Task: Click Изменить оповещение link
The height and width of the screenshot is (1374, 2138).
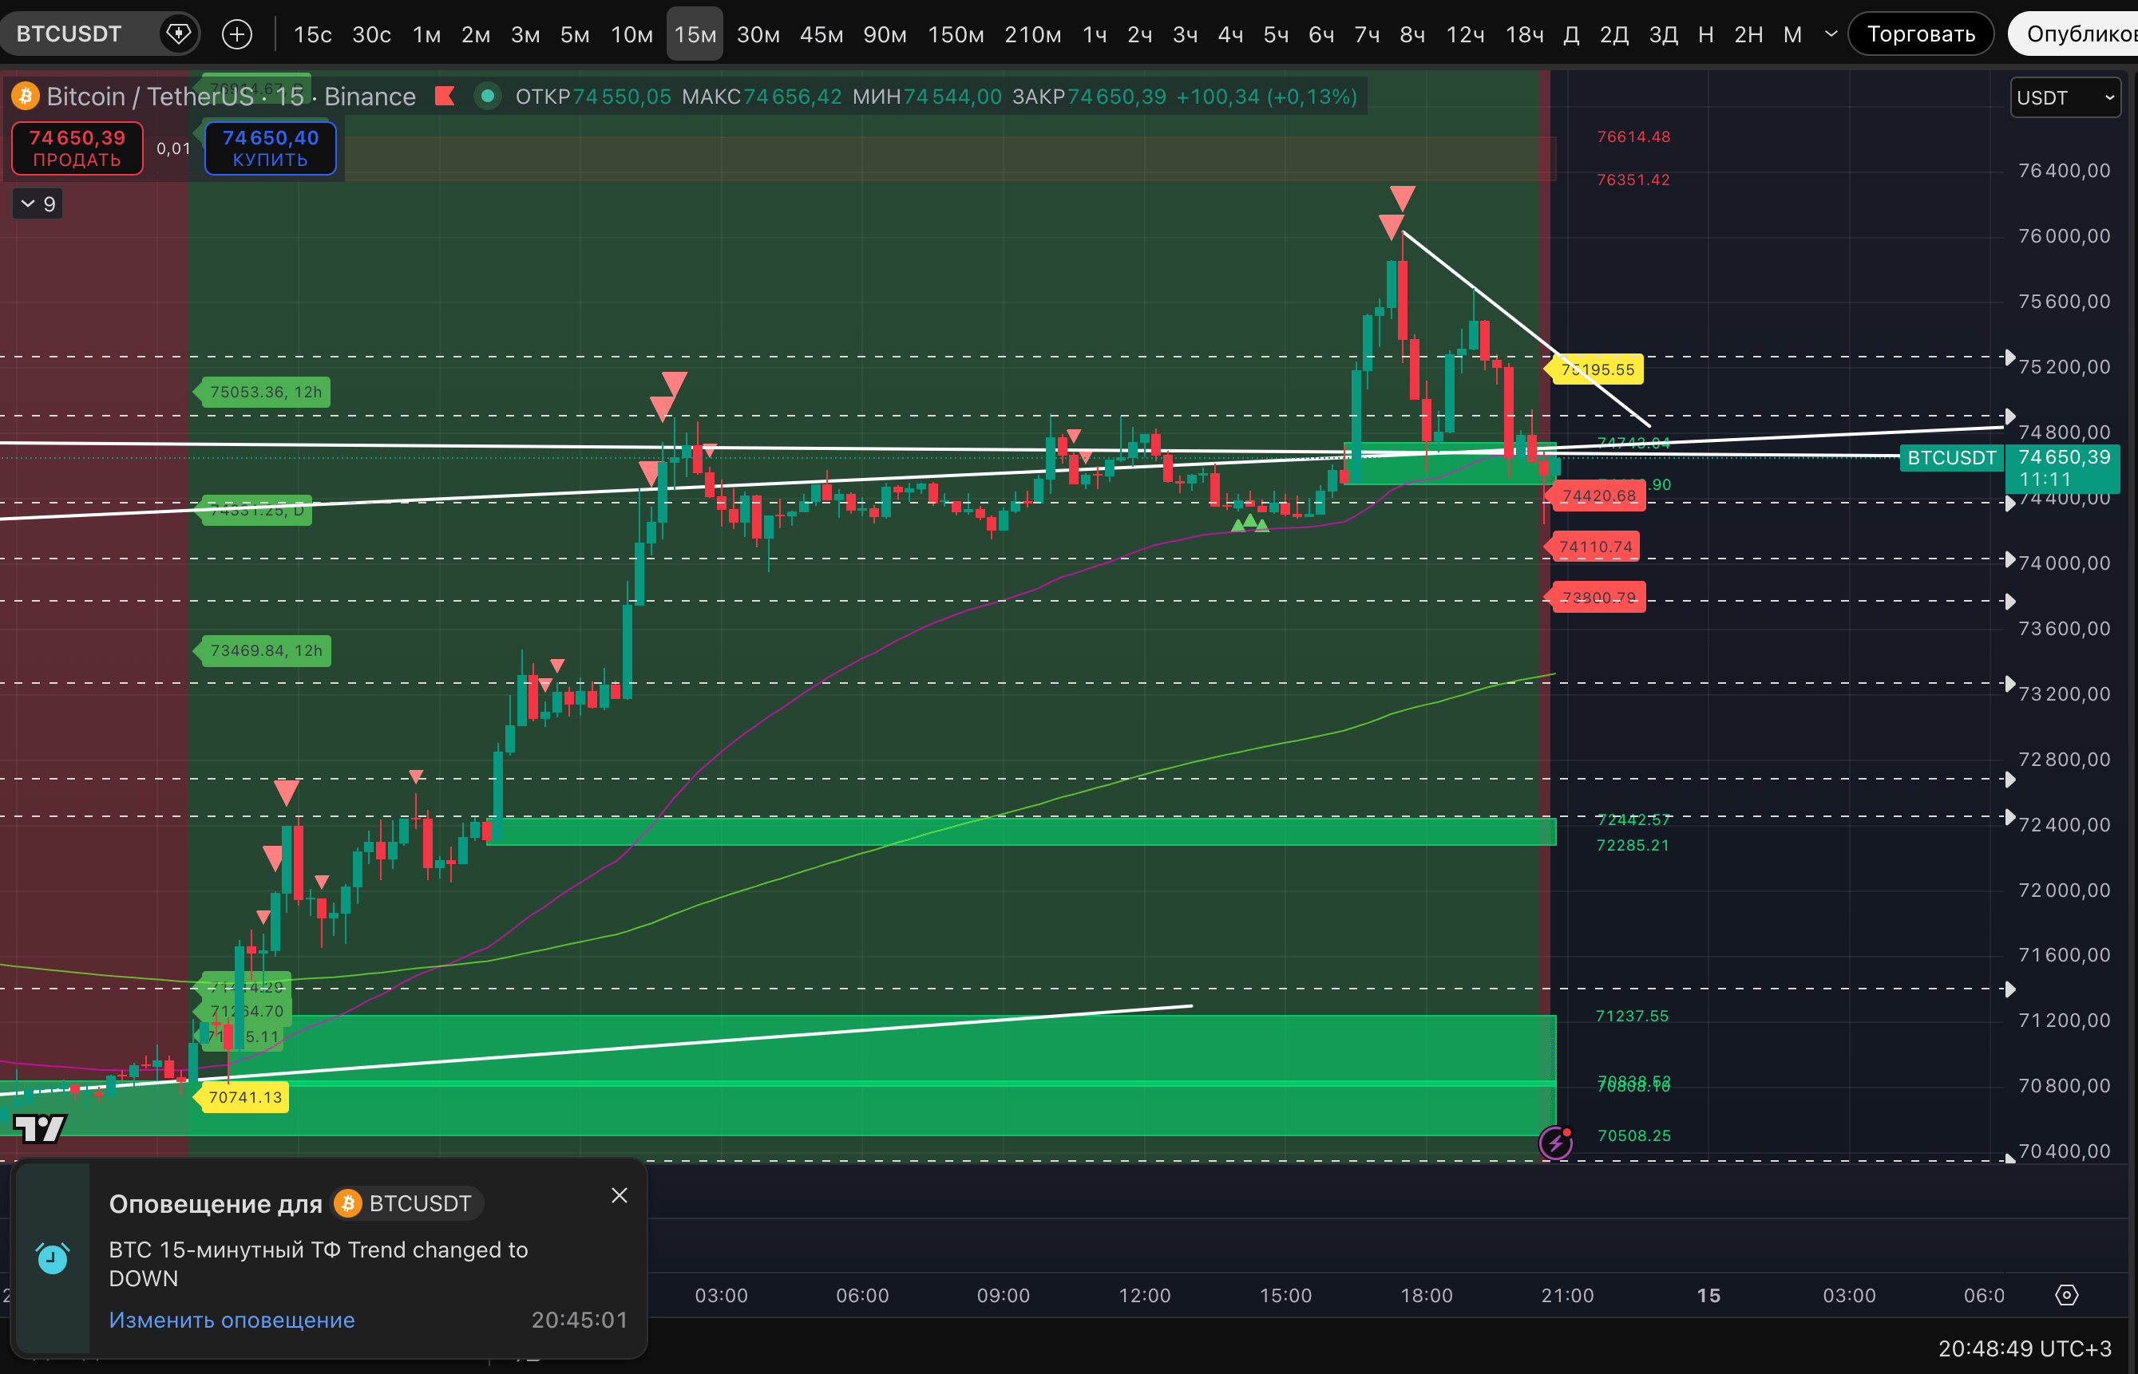Action: 232,1320
